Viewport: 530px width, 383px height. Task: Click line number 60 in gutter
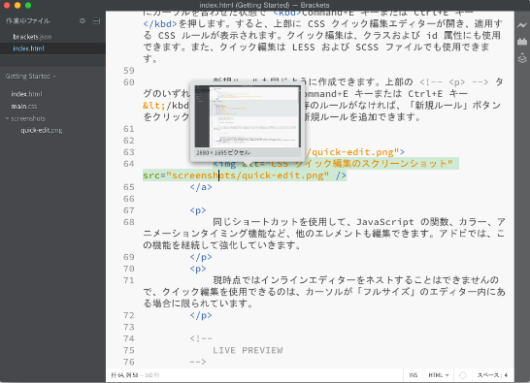[129, 82]
